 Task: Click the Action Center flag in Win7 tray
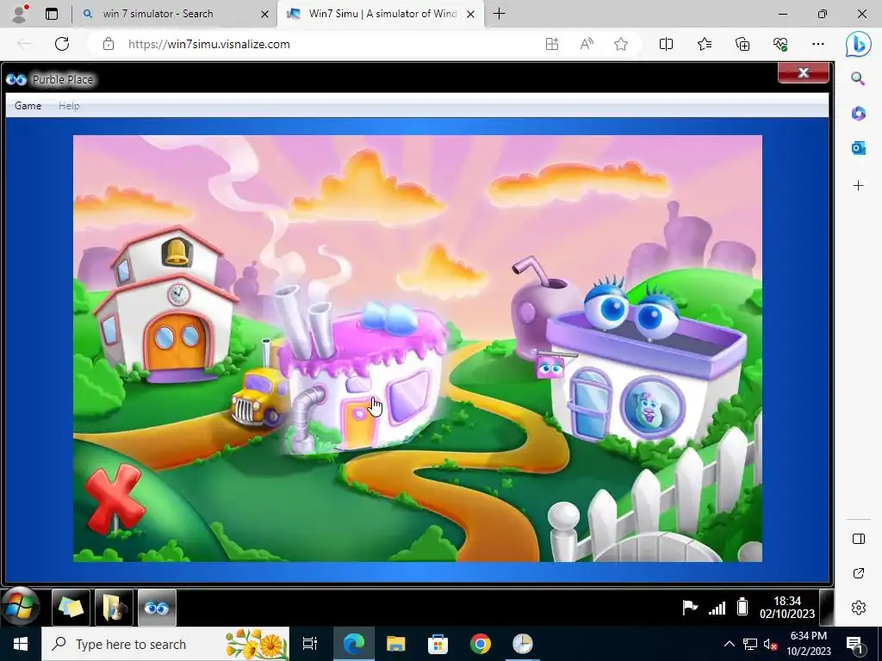[690, 607]
